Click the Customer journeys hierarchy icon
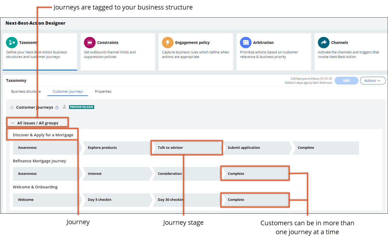The height and width of the screenshot is (238, 388). pyautogui.click(x=12, y=108)
